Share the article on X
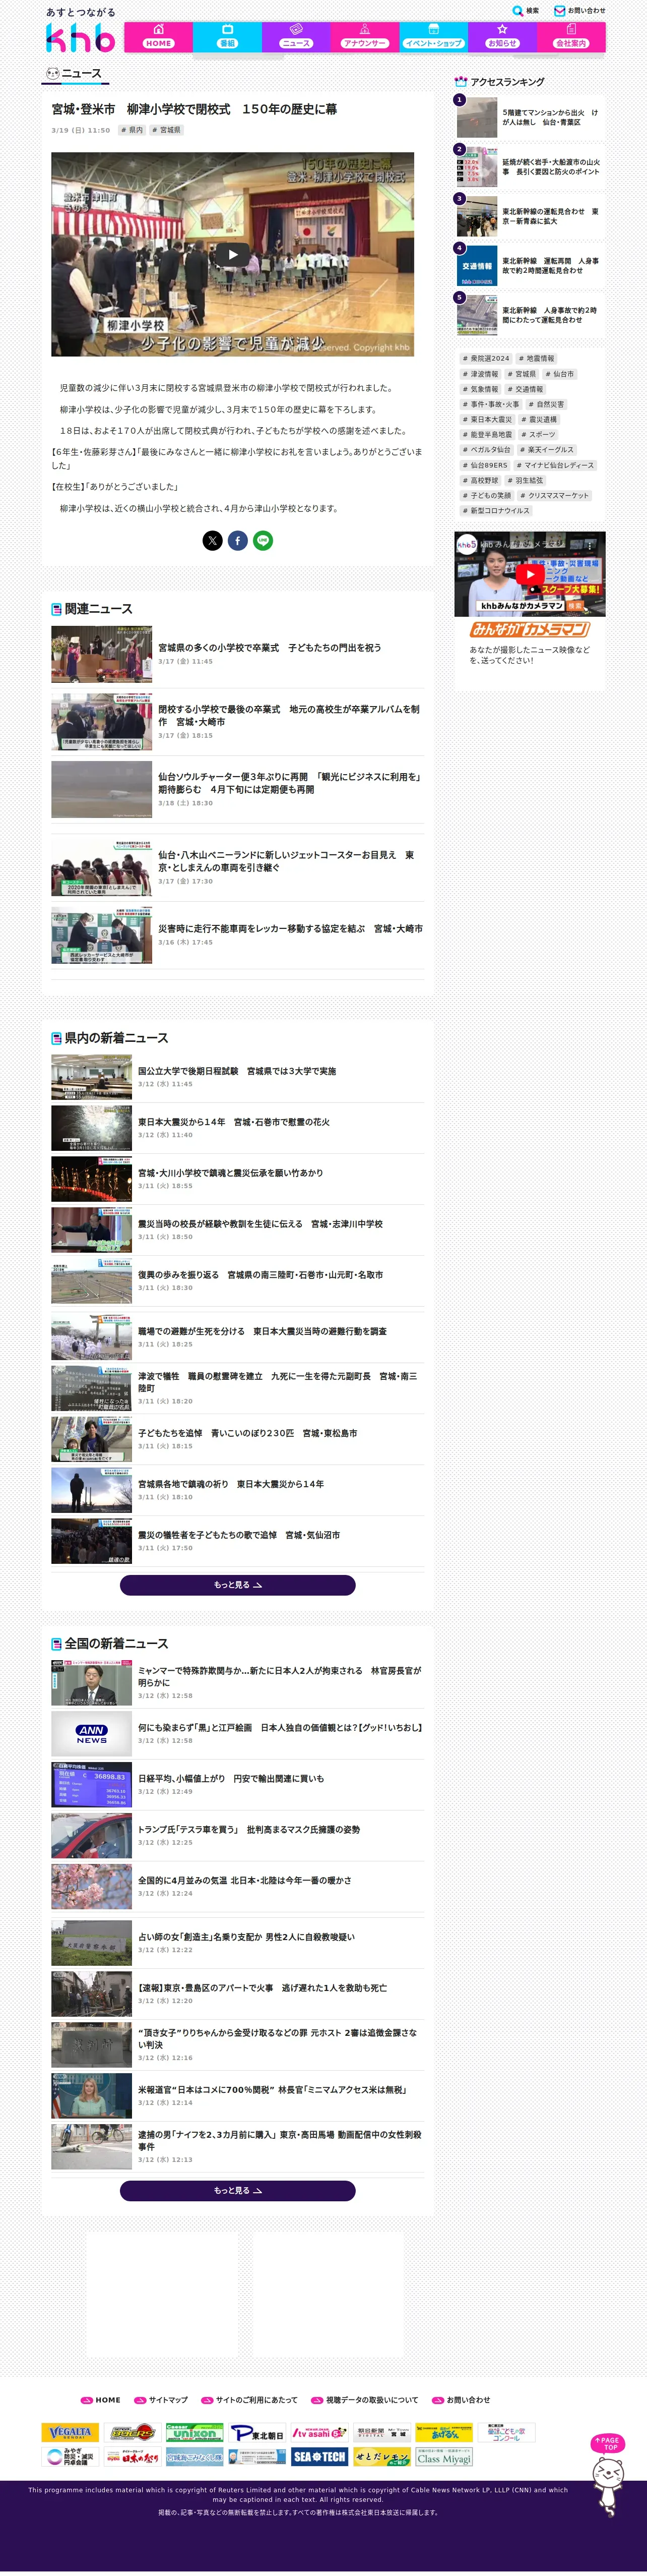 click(213, 541)
